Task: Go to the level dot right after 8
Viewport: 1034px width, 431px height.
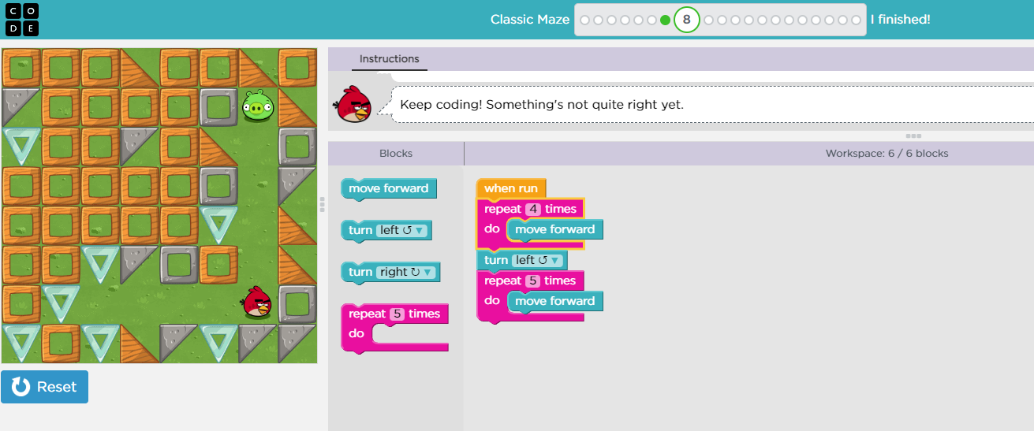Action: tap(709, 20)
